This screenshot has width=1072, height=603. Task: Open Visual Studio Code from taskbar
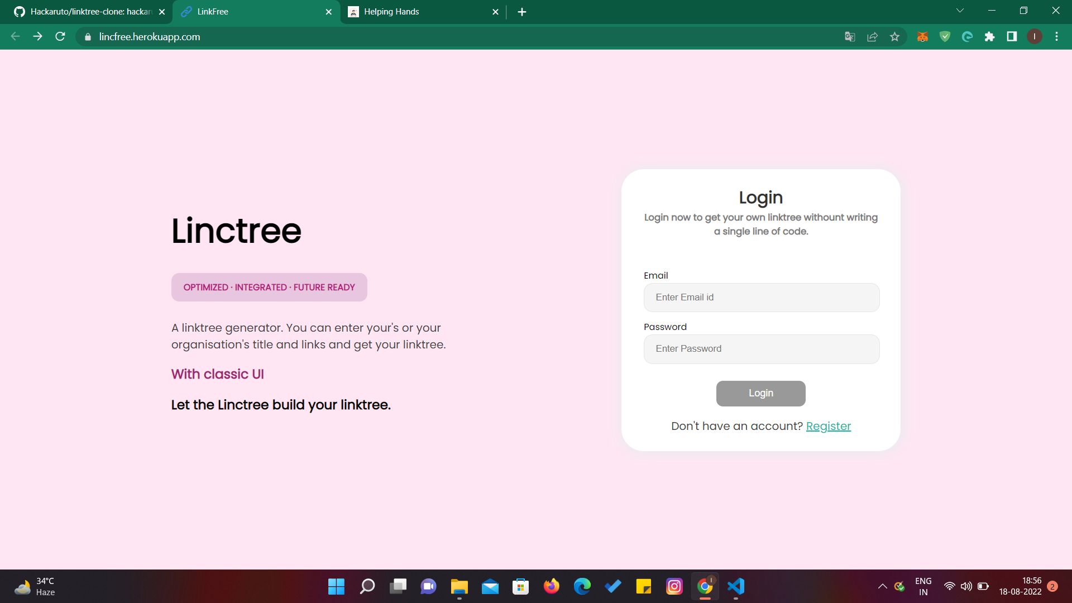[735, 586]
